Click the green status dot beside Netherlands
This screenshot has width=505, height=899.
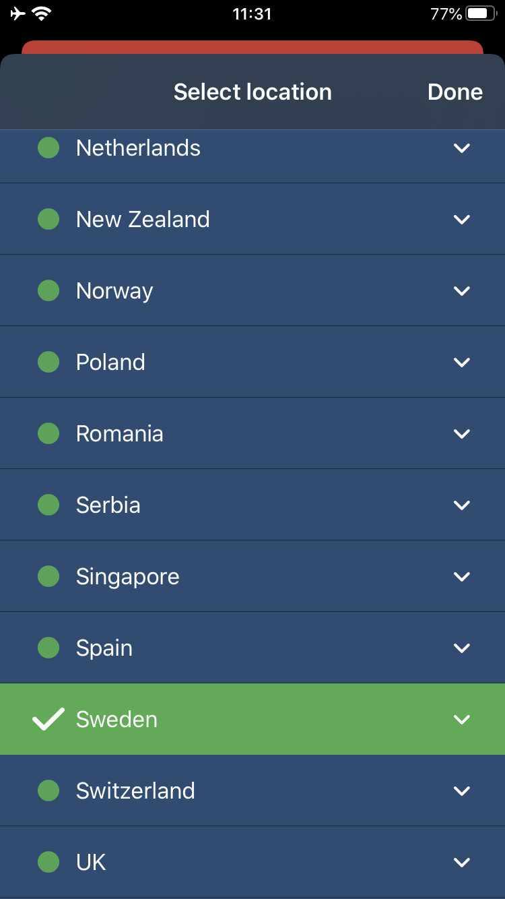[48, 148]
